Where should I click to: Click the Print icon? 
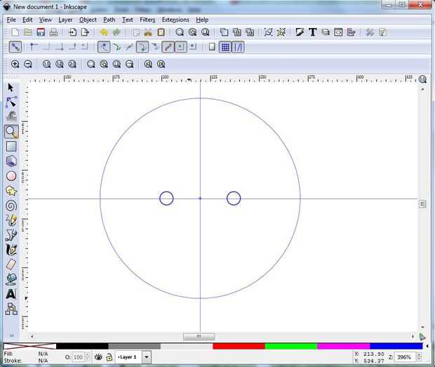(x=53, y=32)
